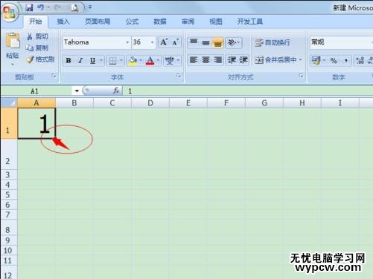
Task: Open the font dialog launcher
Action: (x=179, y=76)
